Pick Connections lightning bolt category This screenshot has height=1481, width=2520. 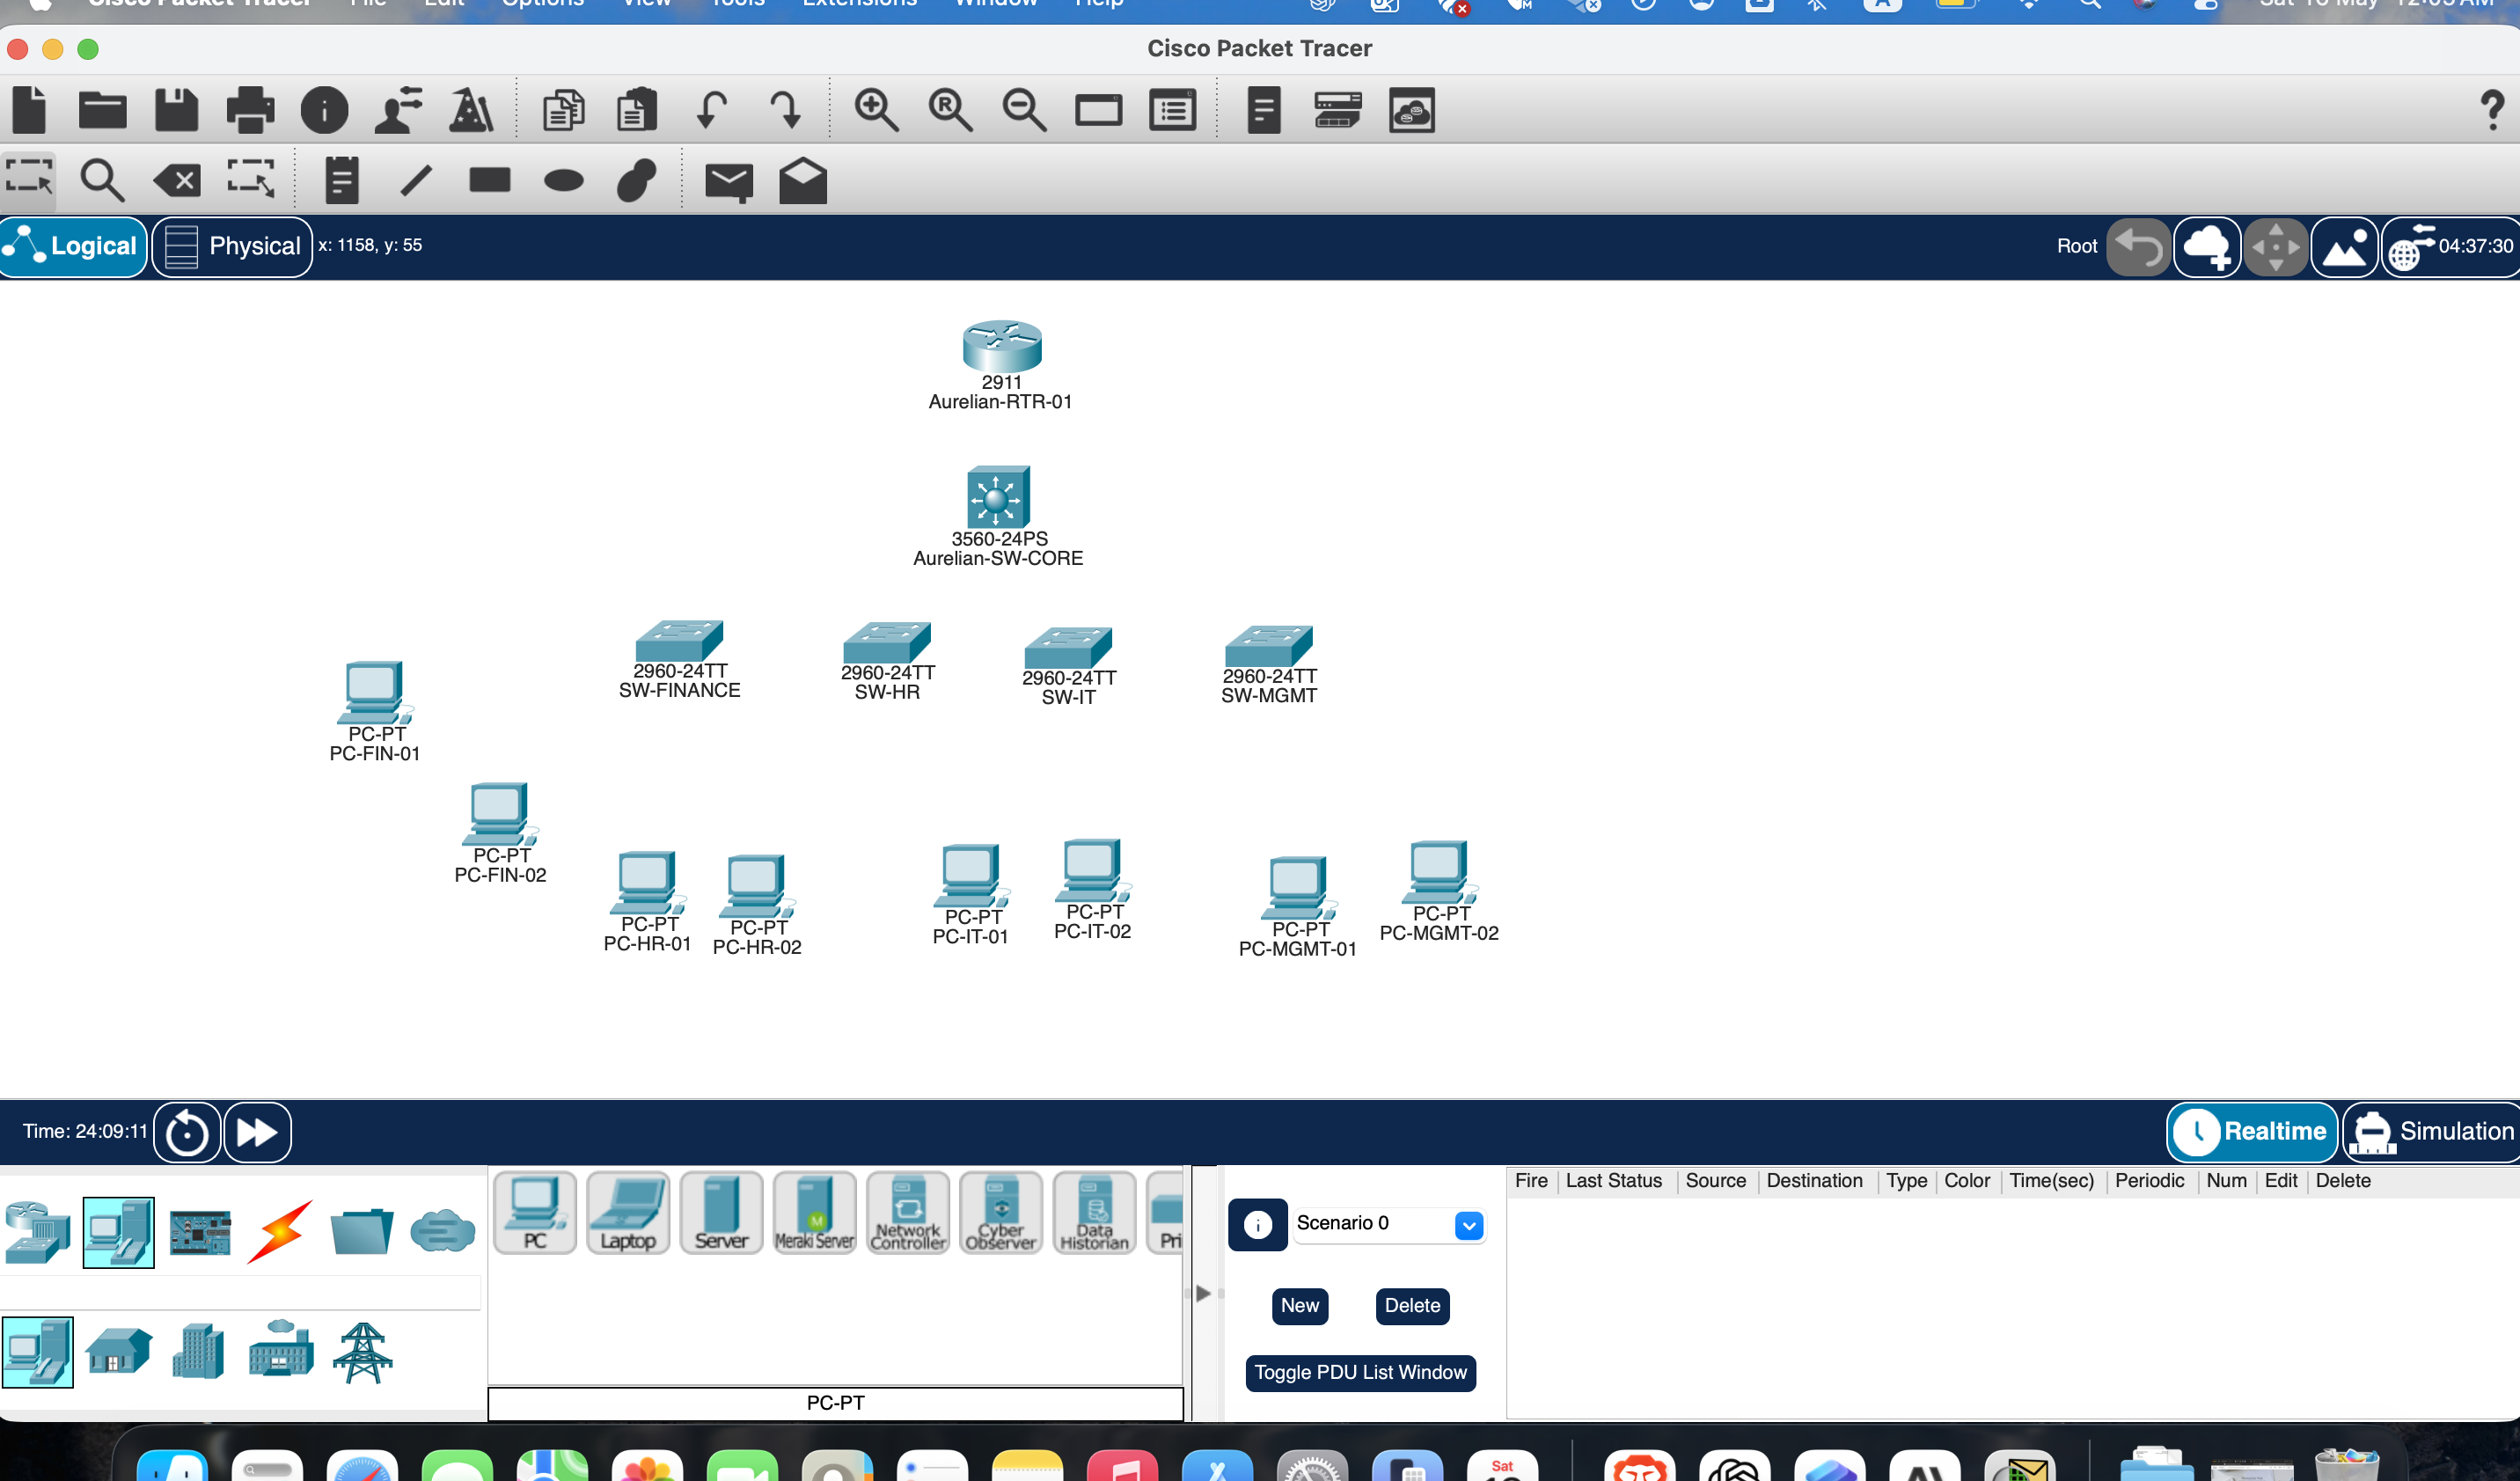(x=280, y=1232)
